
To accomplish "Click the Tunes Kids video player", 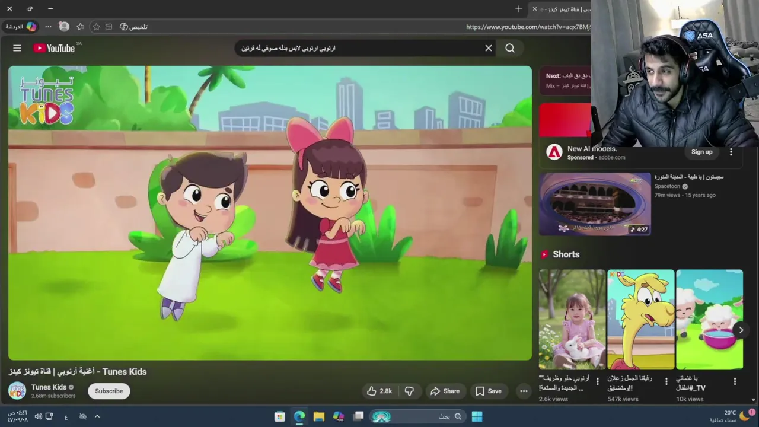I will [x=270, y=213].
